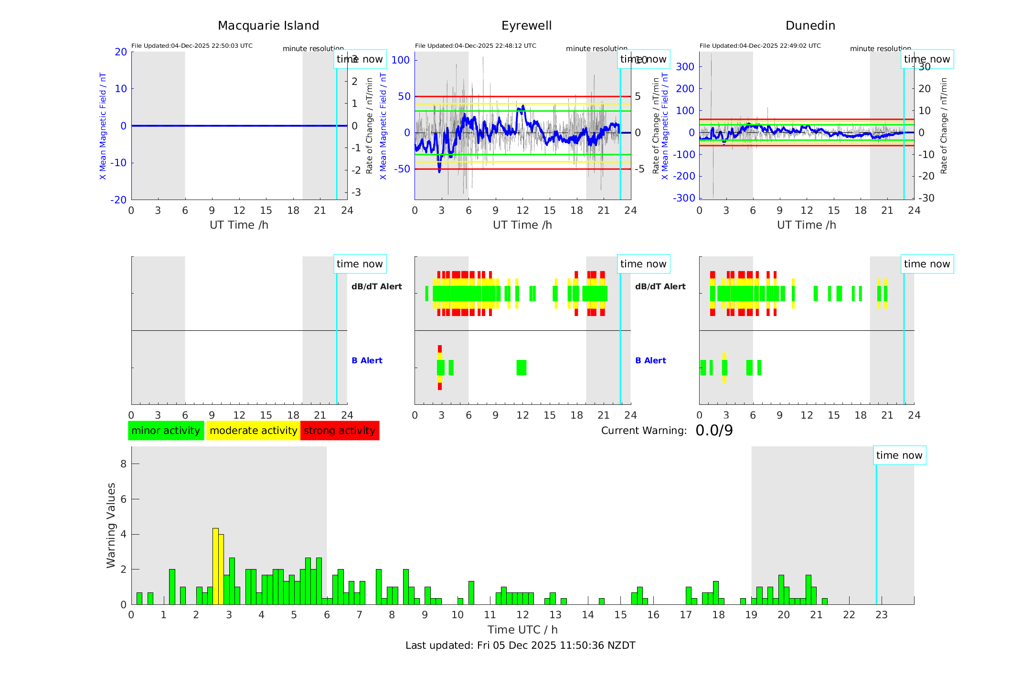Click the time now label in Dunedin magnetic plot
The image size is (1011, 686).
pos(927,59)
